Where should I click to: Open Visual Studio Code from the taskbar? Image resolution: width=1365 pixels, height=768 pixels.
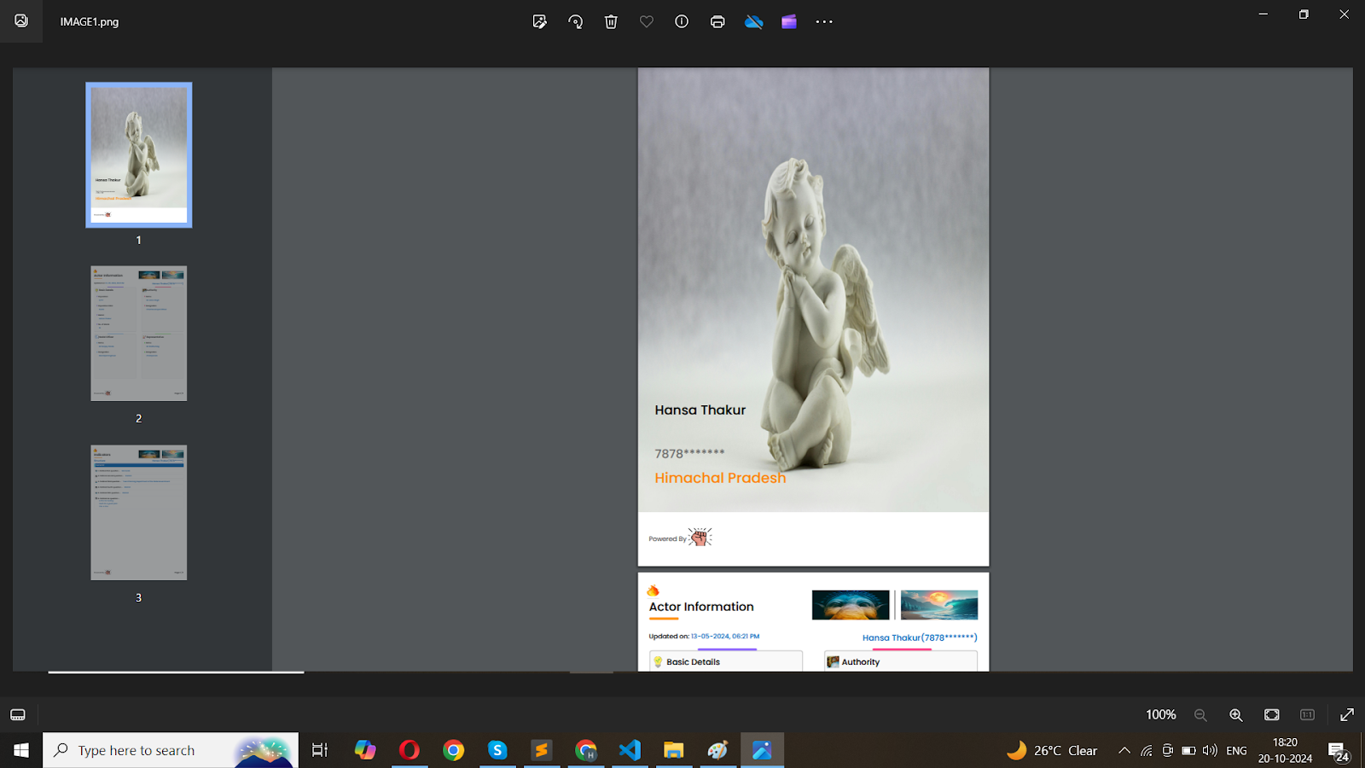630,751
